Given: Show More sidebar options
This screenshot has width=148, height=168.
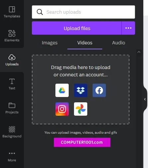Looking at the screenshot, I should (12, 157).
